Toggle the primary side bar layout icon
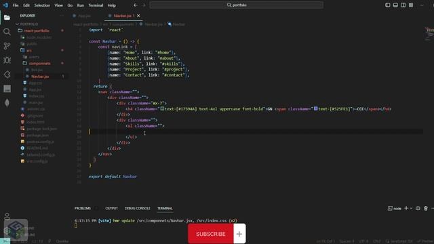Screen dimensions: 434x244 [x=387, y=5]
